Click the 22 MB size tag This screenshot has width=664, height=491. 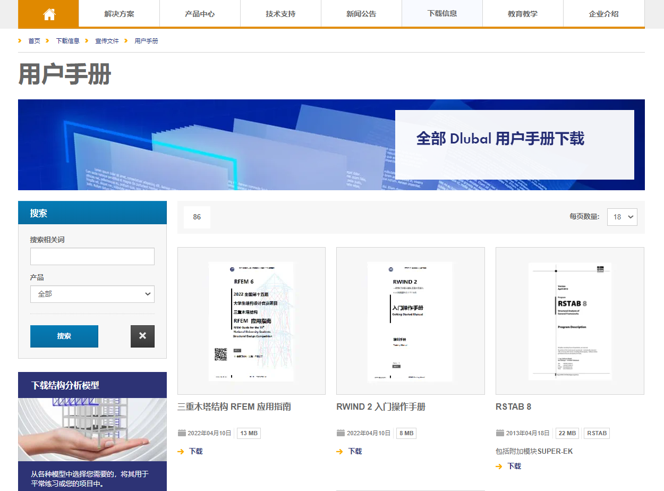click(567, 433)
